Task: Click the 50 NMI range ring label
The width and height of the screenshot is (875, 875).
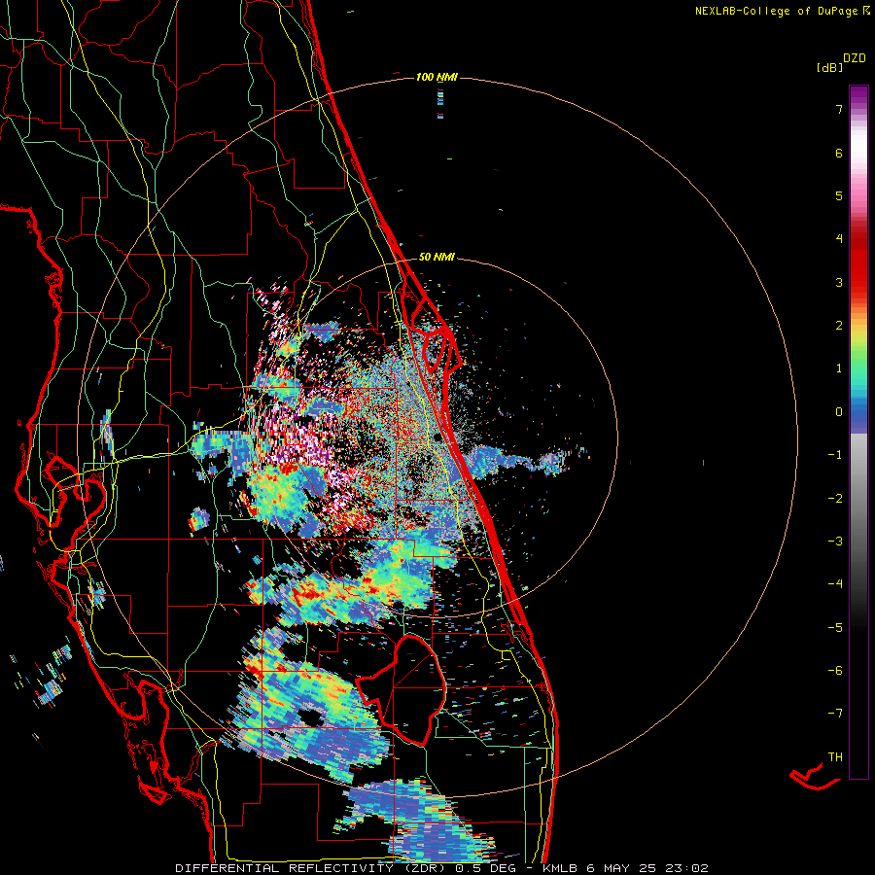Action: click(437, 257)
